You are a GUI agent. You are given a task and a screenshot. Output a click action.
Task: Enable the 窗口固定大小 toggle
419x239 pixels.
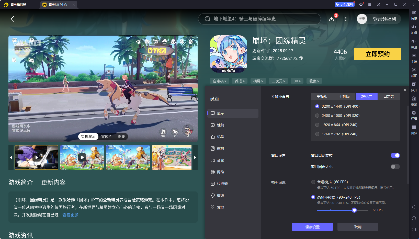[x=395, y=167]
